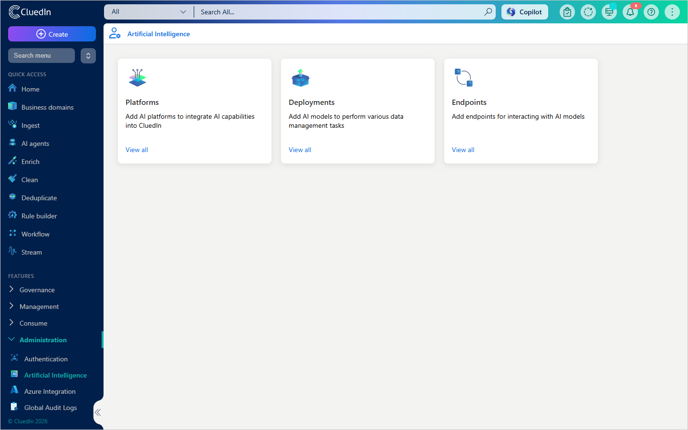The width and height of the screenshot is (688, 430).
Task: Click View all under Platforms
Action: (x=137, y=150)
